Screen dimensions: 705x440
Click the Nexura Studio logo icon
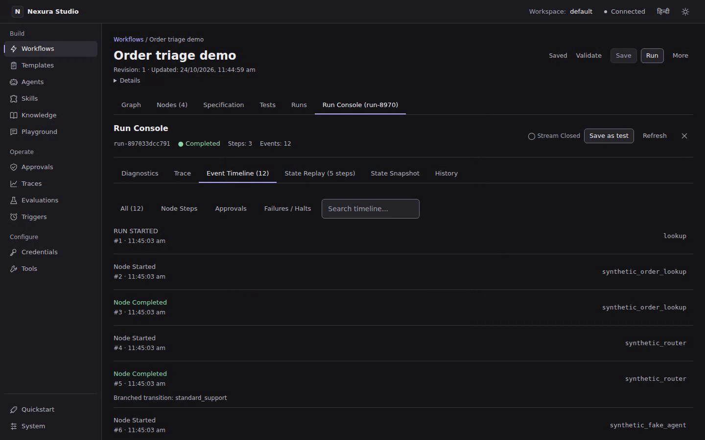click(18, 11)
